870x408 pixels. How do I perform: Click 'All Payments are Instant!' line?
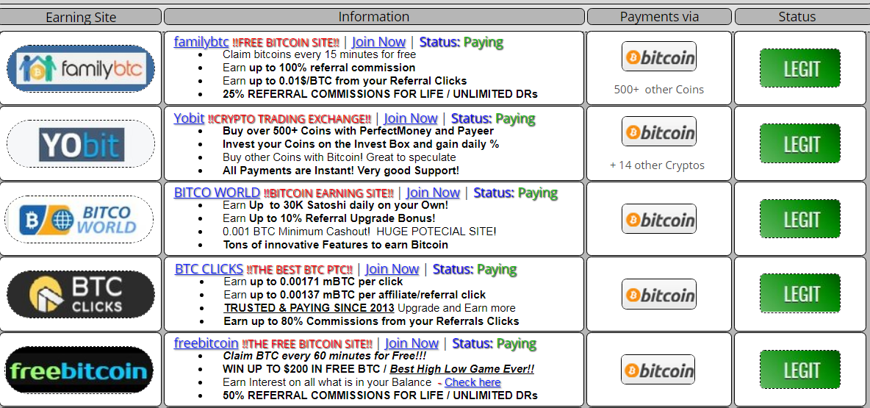341,170
